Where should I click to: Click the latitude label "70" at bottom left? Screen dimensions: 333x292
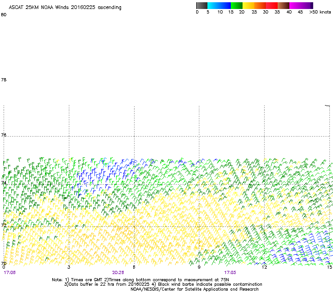4,264
